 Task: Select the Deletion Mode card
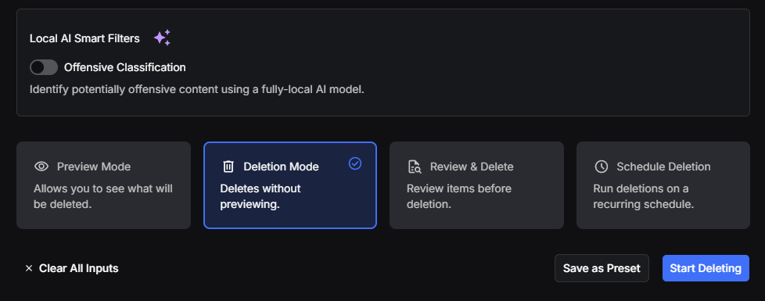point(290,185)
